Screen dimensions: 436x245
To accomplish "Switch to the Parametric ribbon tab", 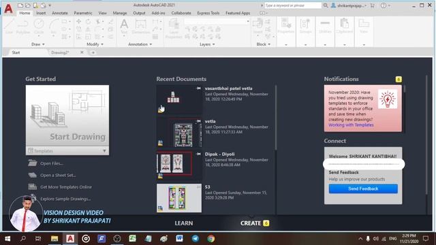I will coord(83,13).
